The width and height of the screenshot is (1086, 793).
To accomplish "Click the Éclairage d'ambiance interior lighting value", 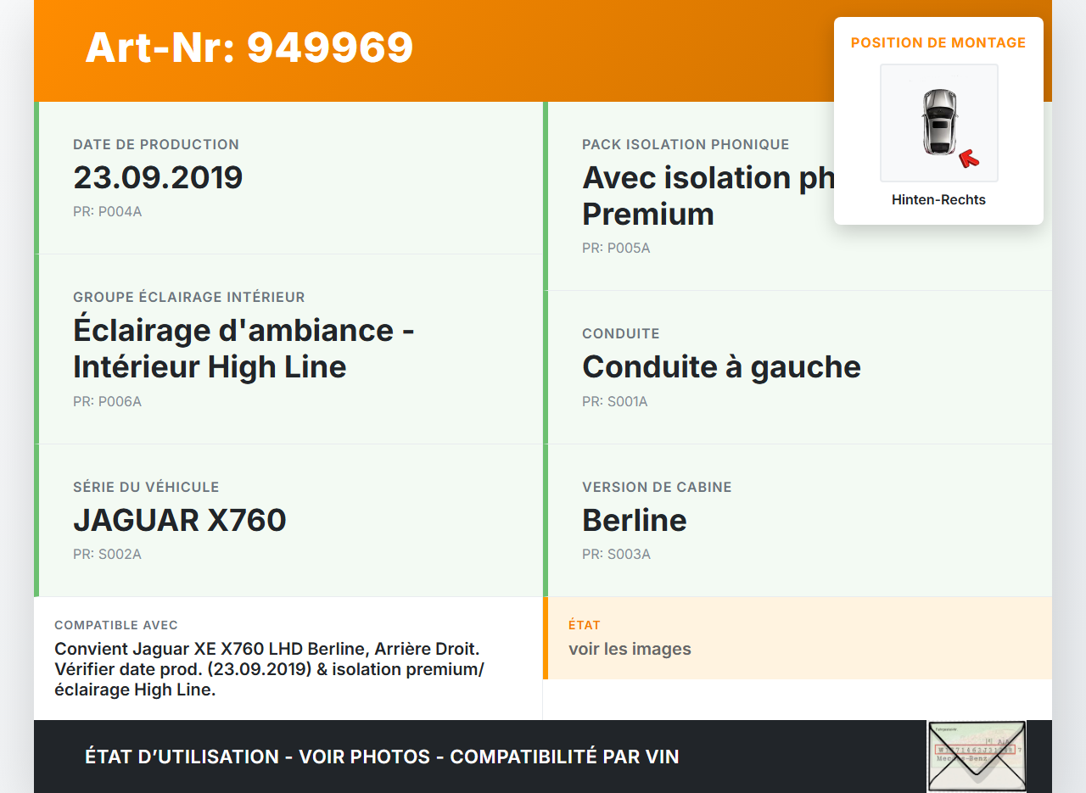I will pyautogui.click(x=244, y=348).
